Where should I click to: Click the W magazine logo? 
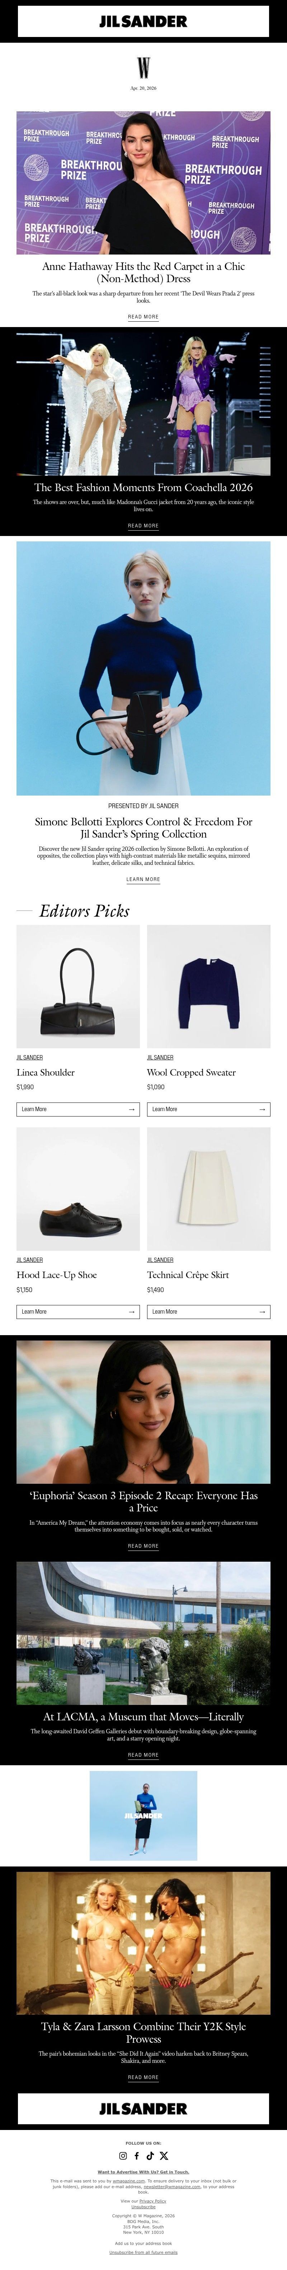point(143,67)
